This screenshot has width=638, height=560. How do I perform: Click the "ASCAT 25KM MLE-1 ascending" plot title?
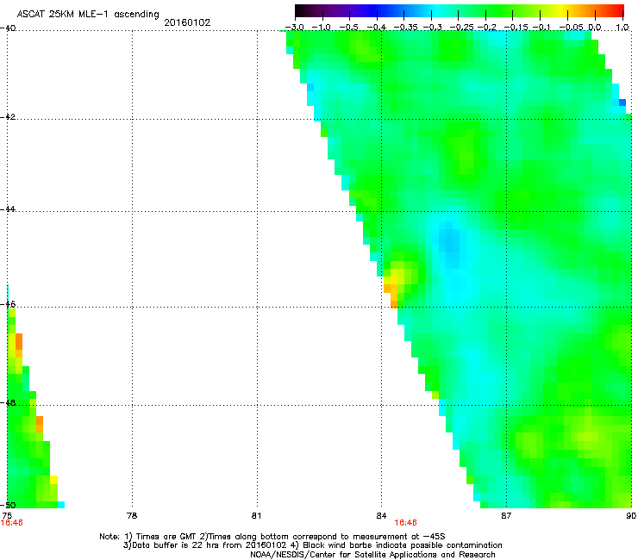click(88, 15)
